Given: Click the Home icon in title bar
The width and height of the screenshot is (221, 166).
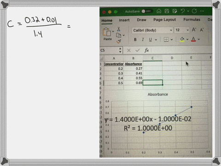Looking at the screenshot, I should [x=159, y=11].
